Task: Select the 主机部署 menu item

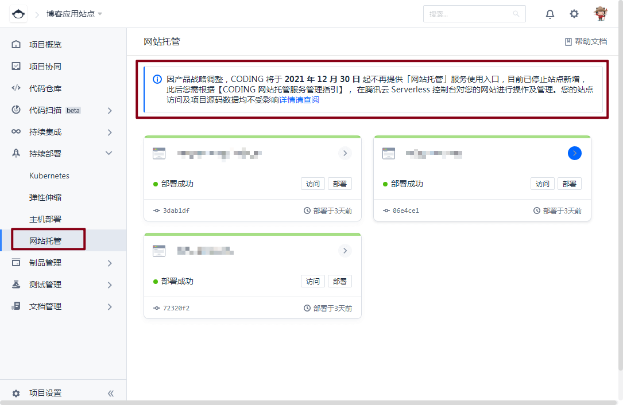Action: 45,219
